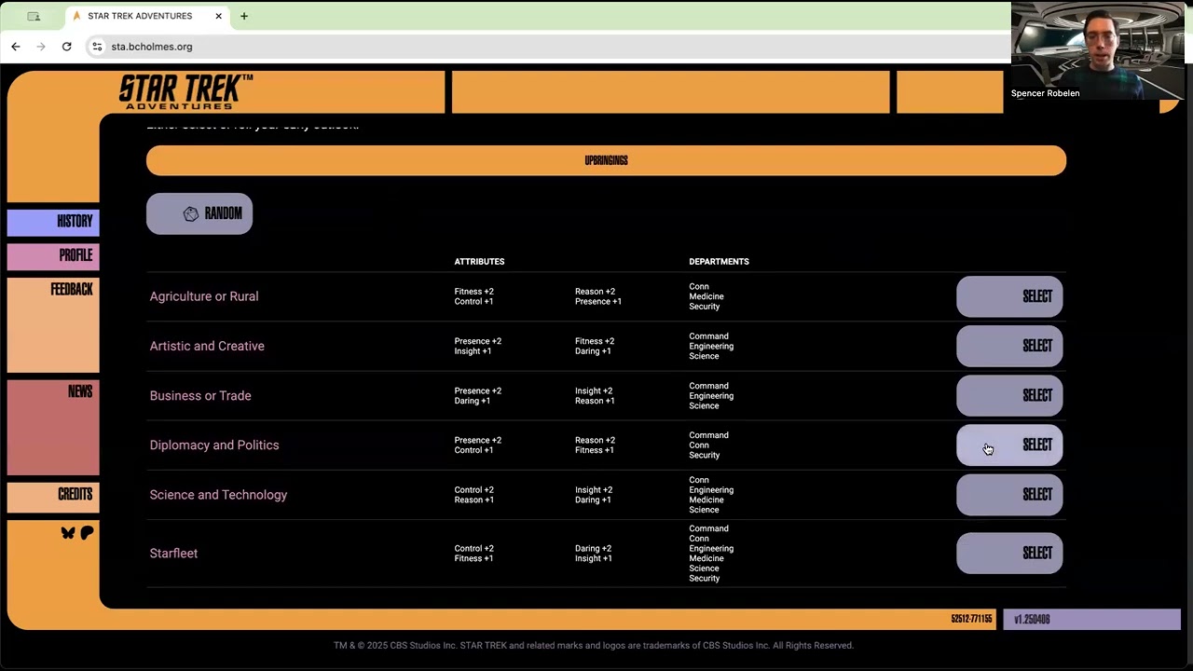
Task: Open the Feedback sidebar menu item
Action: click(x=53, y=325)
